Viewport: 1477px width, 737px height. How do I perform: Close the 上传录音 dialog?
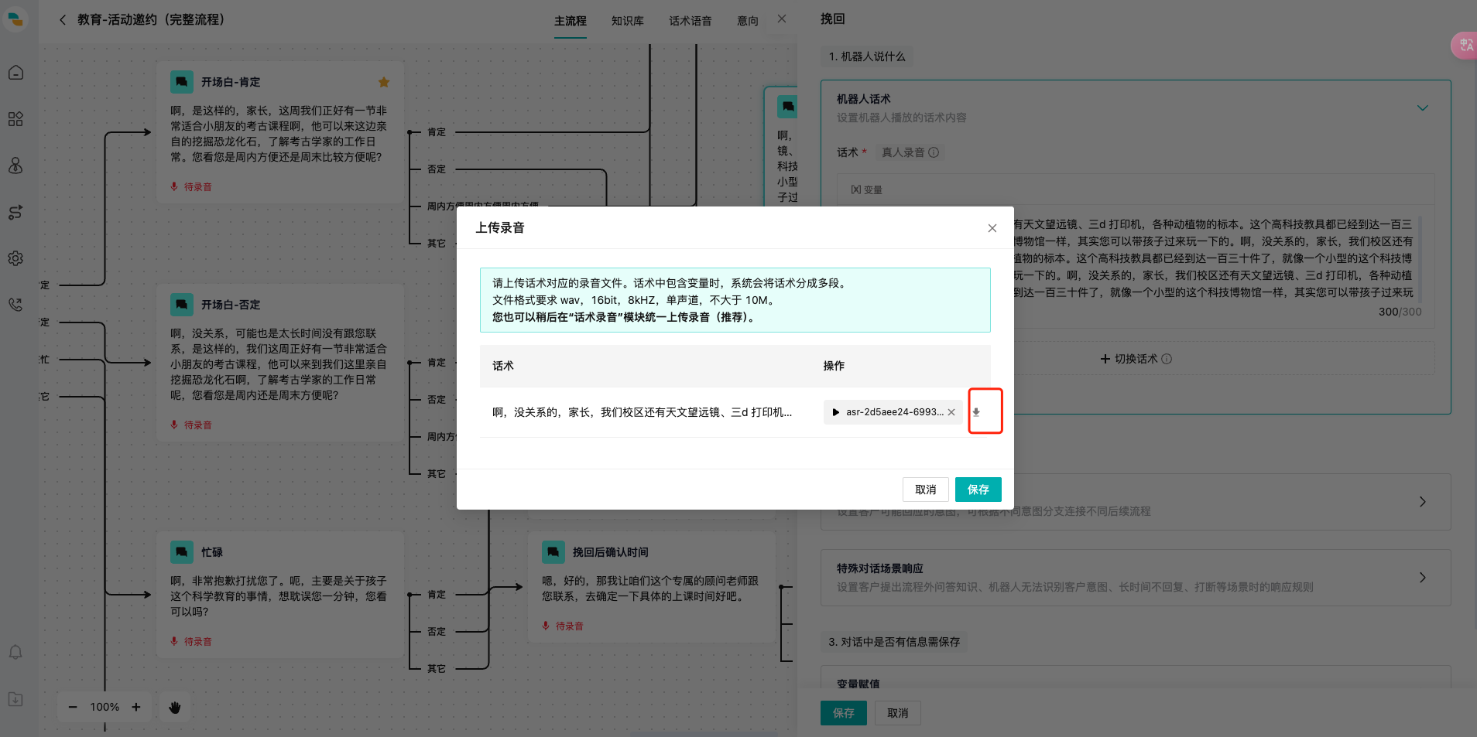point(992,228)
